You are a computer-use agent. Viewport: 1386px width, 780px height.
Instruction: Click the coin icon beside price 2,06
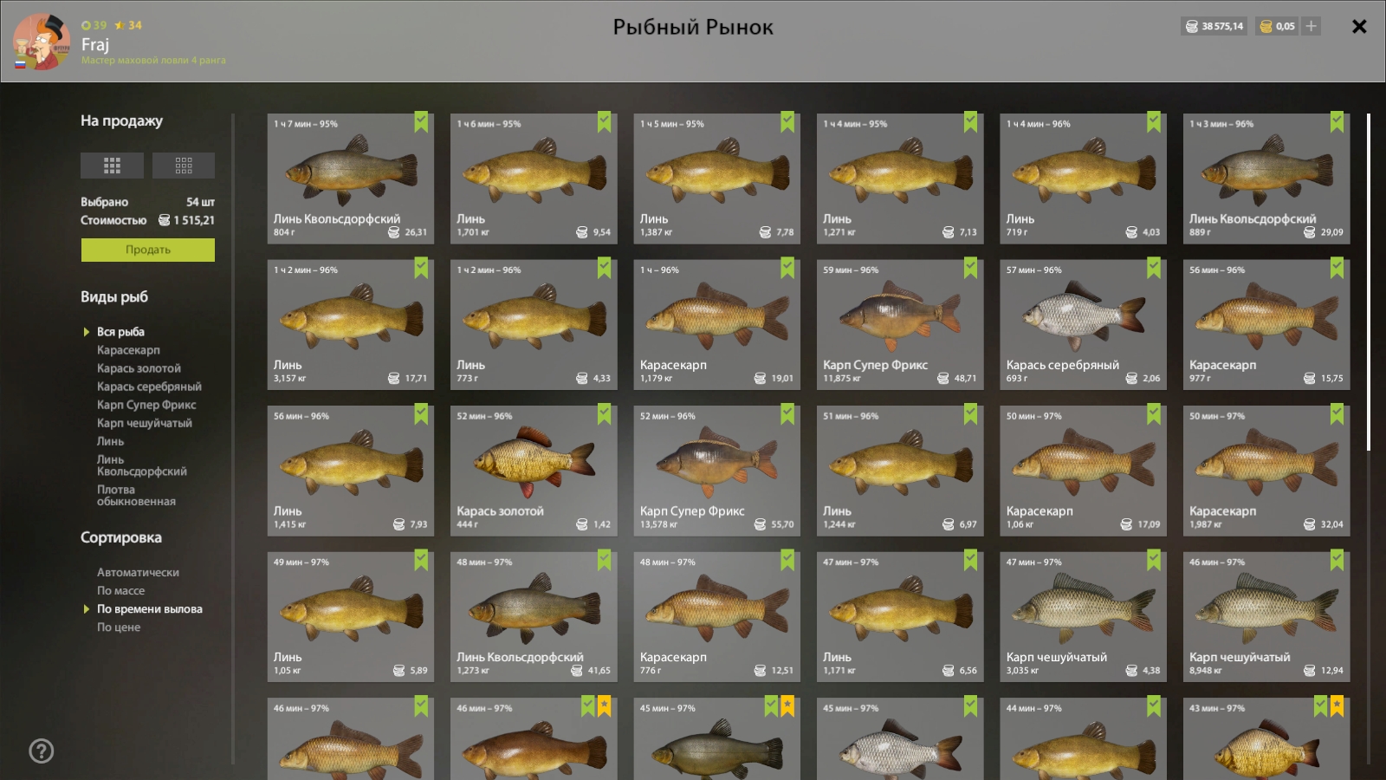click(1131, 378)
